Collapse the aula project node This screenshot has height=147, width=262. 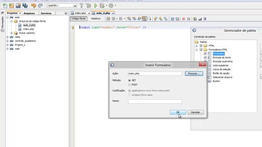coord(7,17)
